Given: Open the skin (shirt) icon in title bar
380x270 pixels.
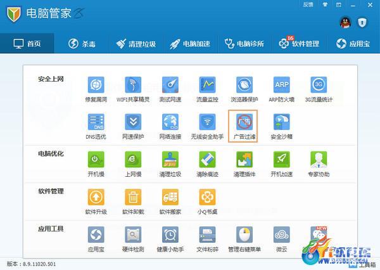Looking at the screenshot, I should [325, 4].
